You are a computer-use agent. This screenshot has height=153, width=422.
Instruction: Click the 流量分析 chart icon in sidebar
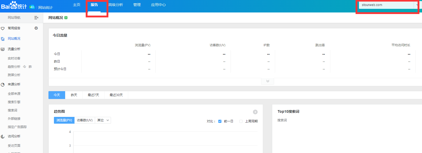(3, 49)
